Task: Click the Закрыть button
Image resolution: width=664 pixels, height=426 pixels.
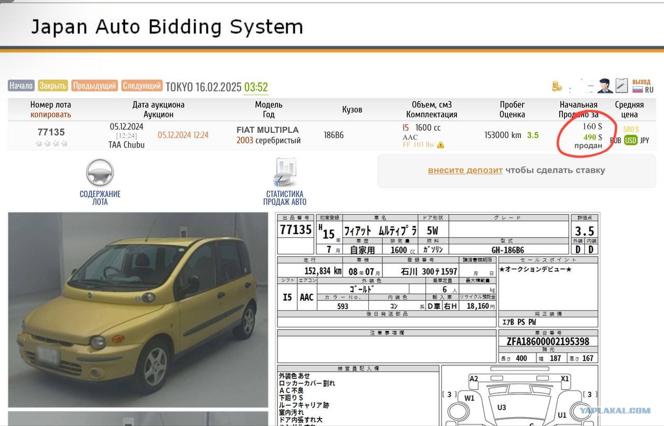Action: 53,86
